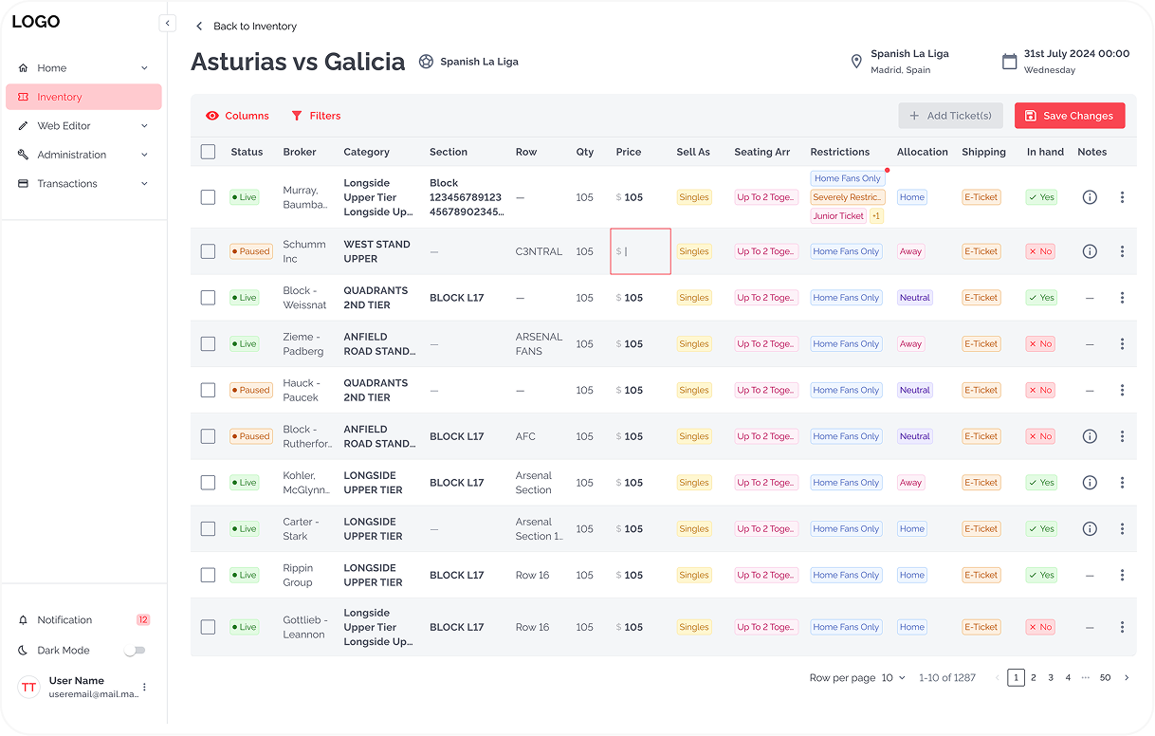
Task: Click the location pin icon near Spanish La Liga
Action: [856, 61]
